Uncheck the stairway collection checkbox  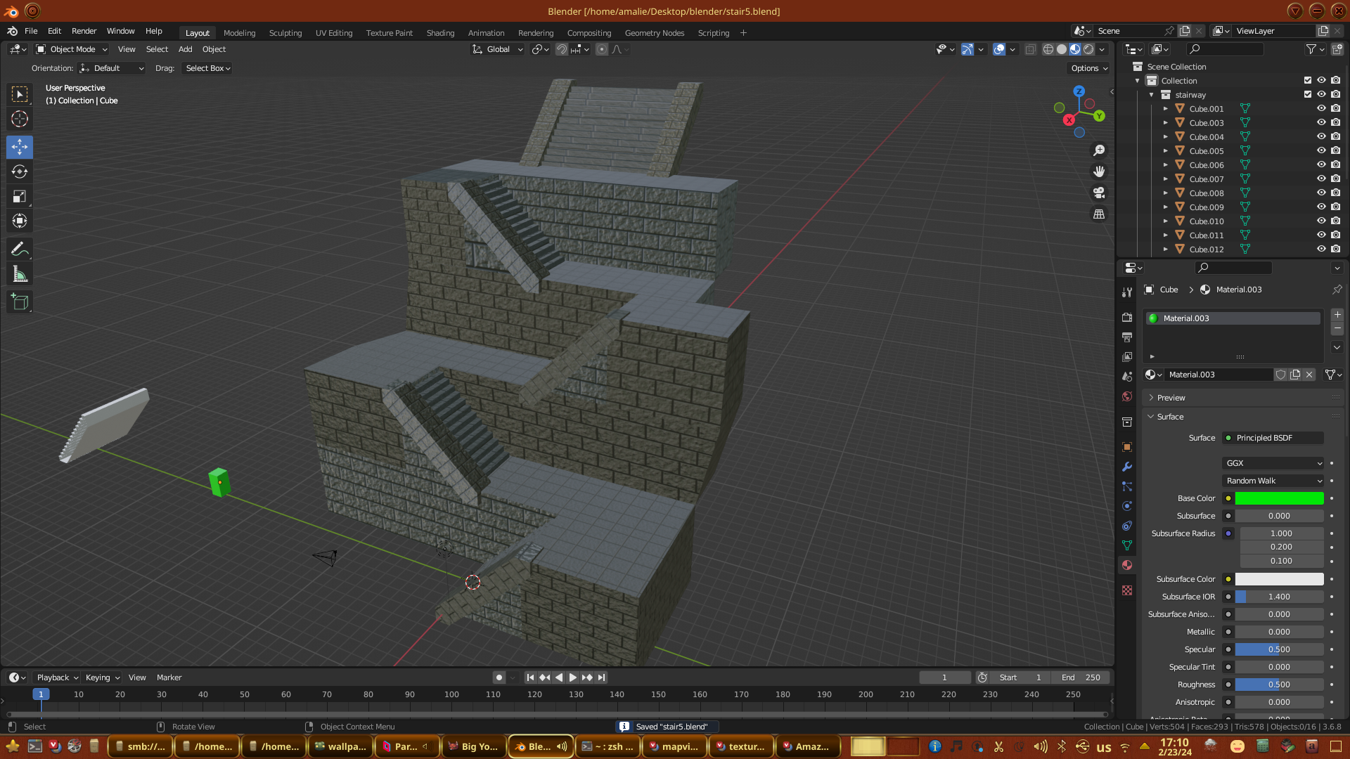(x=1308, y=95)
